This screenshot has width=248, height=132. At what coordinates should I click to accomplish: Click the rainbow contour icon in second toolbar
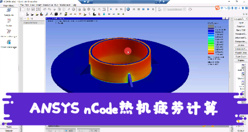click(x=42, y=14)
